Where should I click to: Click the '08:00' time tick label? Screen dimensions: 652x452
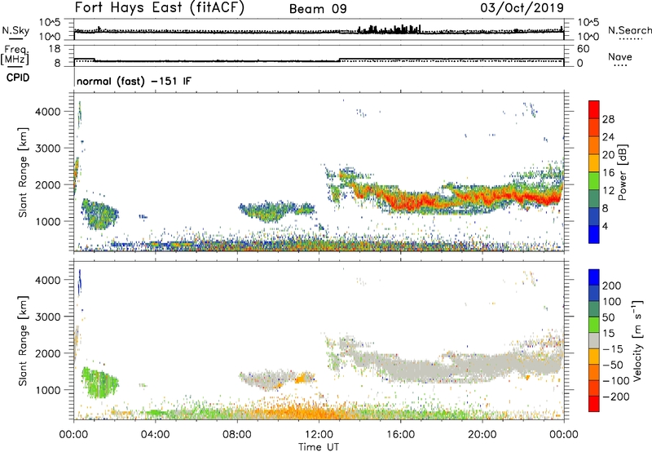click(x=236, y=435)
